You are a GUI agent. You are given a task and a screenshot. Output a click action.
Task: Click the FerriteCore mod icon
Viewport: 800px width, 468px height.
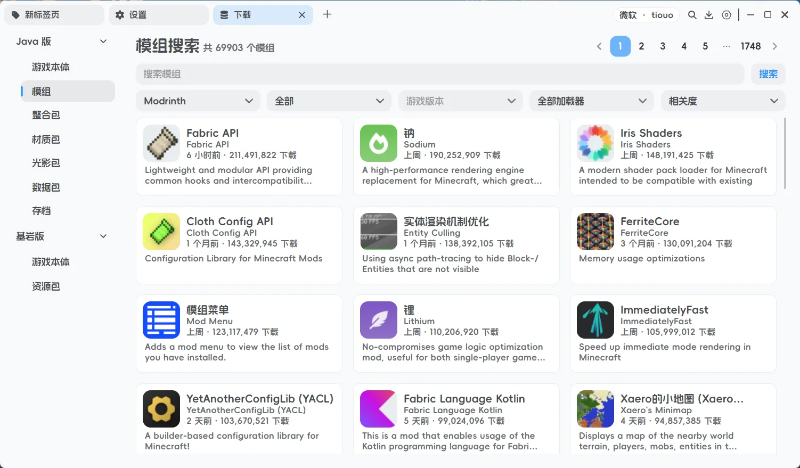pos(595,232)
